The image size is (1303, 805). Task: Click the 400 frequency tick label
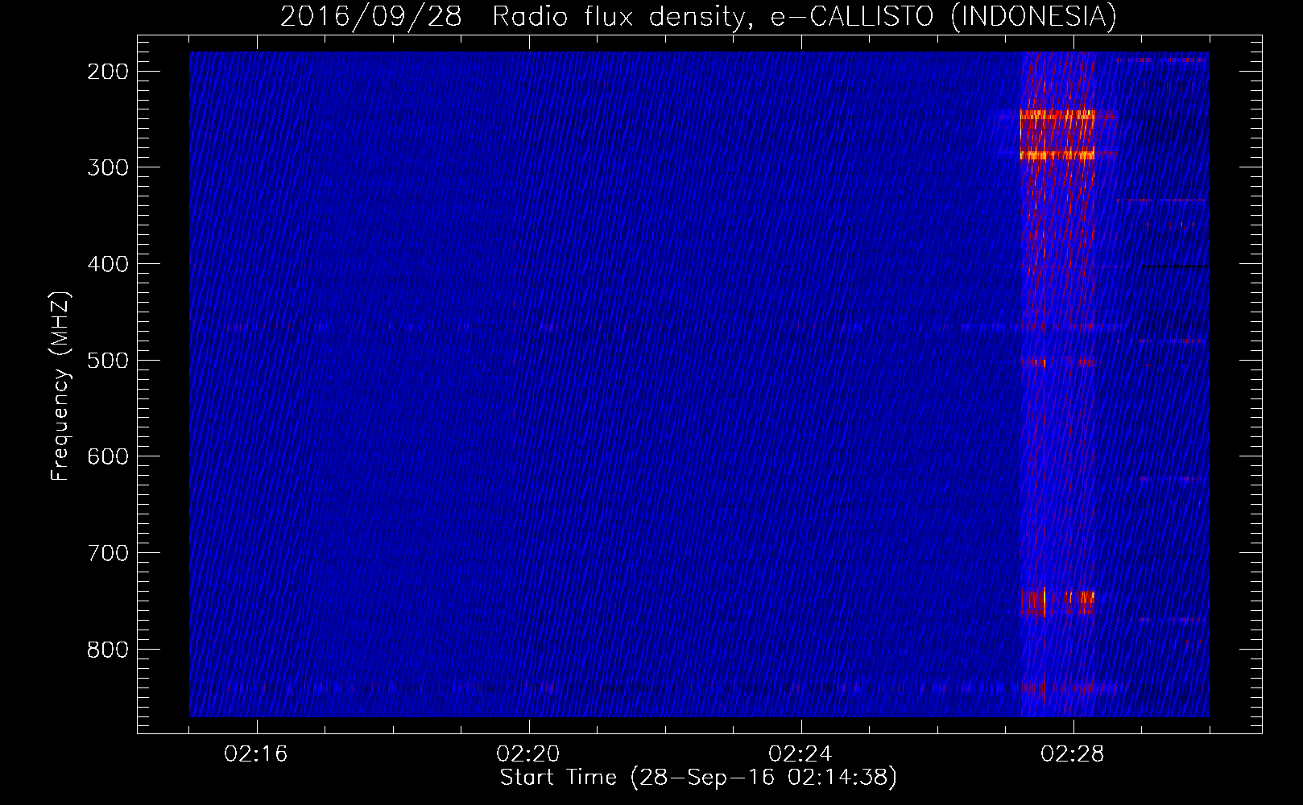tap(107, 264)
